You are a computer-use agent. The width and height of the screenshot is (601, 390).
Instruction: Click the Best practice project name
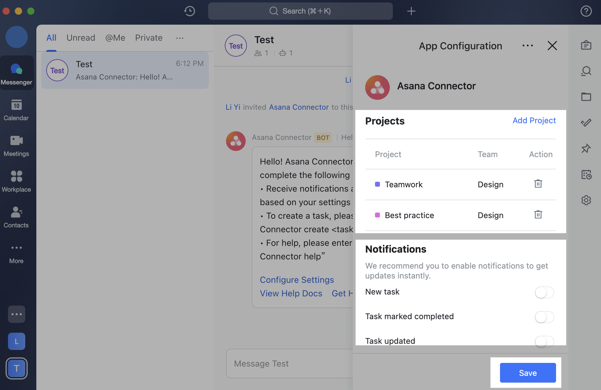pos(409,215)
